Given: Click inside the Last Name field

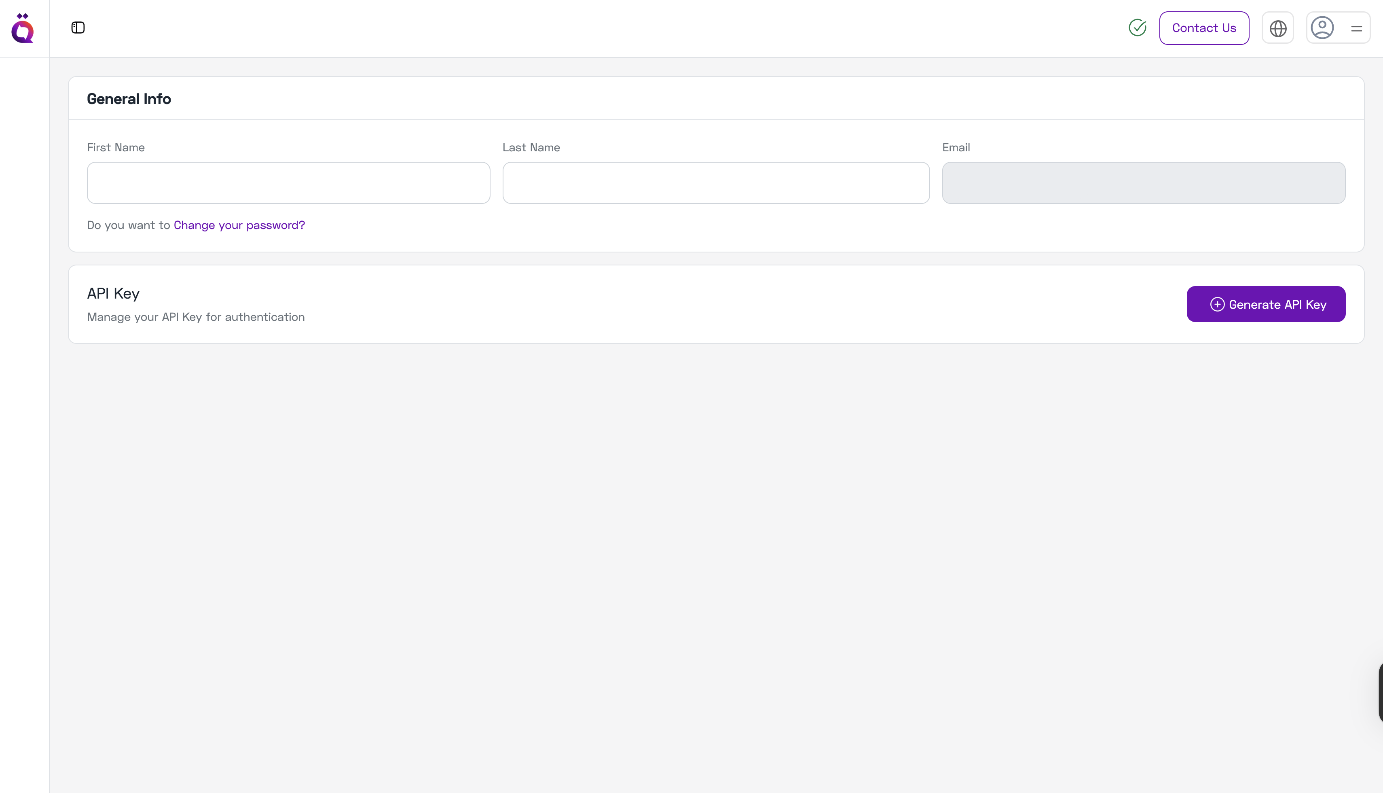Looking at the screenshot, I should [716, 182].
